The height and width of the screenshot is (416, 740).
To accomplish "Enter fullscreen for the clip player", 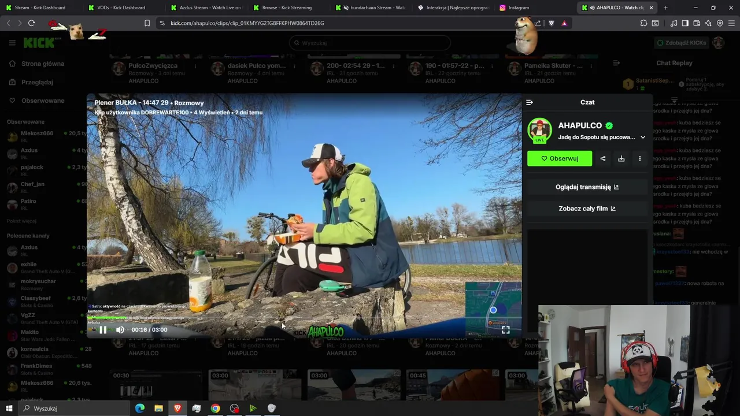I will click(506, 330).
